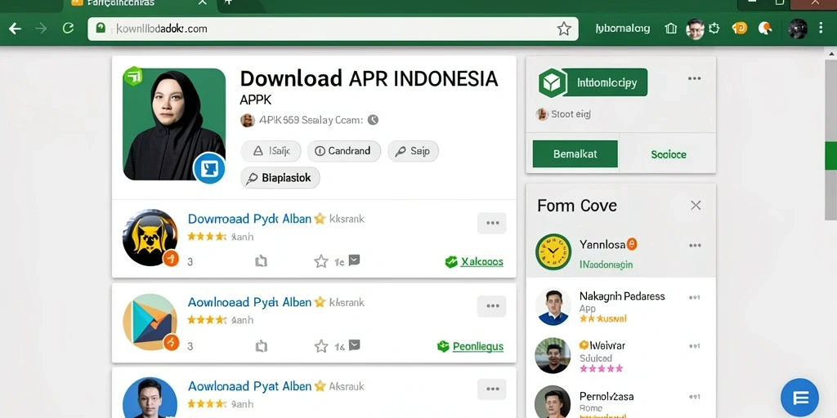The image size is (837, 418).
Task: Open the gear extension icon in the toolbar
Action: pos(714,29)
